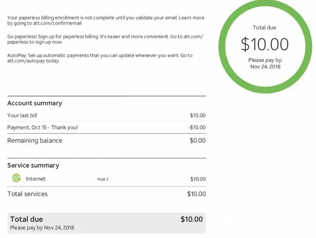Click the -$10.00 payment amount
Image resolution: width=316 pixels, height=238 pixels.
point(197,127)
